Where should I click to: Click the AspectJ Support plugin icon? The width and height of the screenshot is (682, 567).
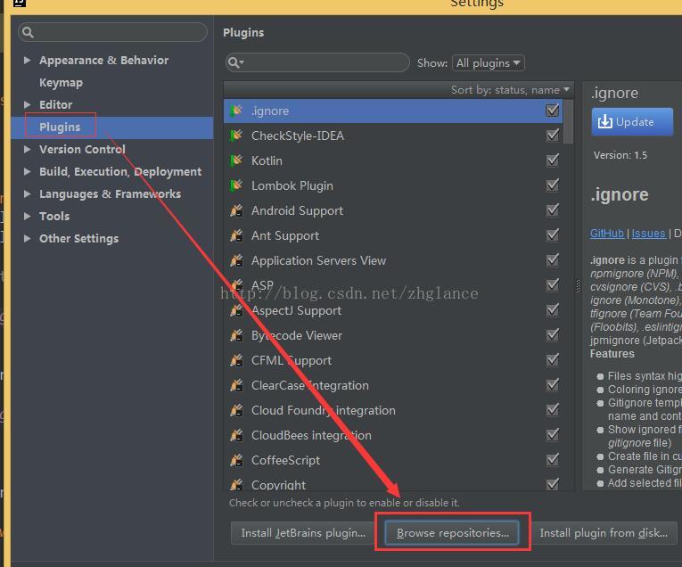[236, 310]
